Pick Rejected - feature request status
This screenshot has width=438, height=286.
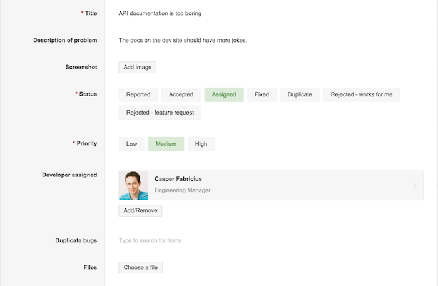[160, 113]
